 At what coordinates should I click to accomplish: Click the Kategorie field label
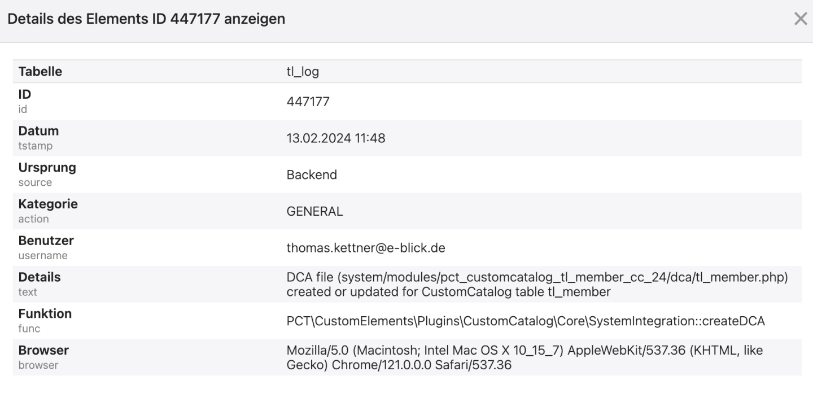click(48, 204)
